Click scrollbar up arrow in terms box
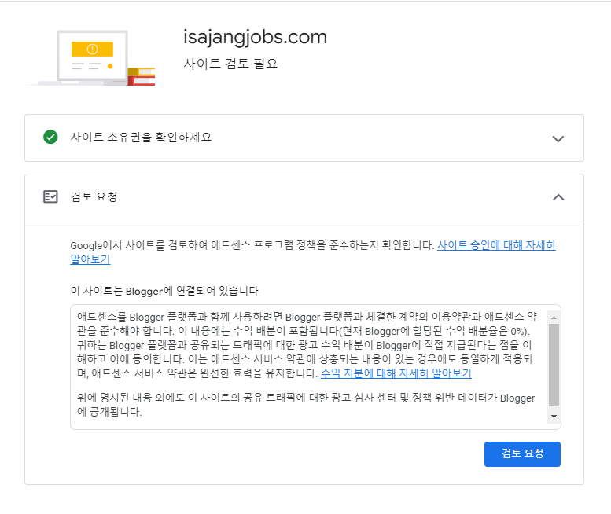 [x=554, y=318]
